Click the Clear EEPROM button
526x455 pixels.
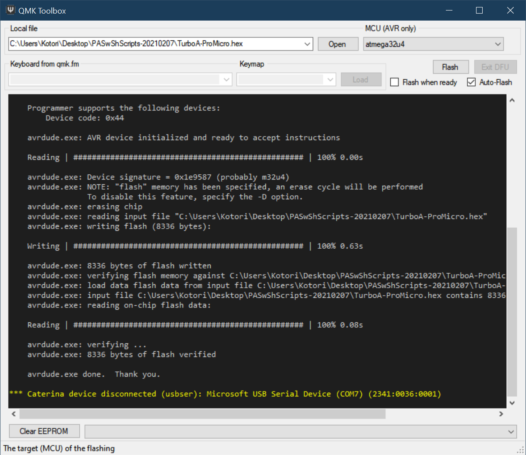[x=44, y=431]
